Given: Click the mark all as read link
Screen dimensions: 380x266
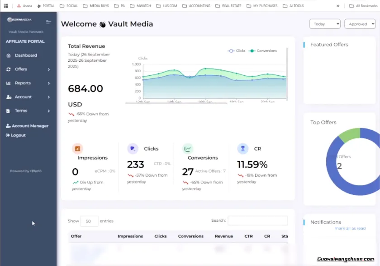Looking at the screenshot, I should (x=350, y=229).
